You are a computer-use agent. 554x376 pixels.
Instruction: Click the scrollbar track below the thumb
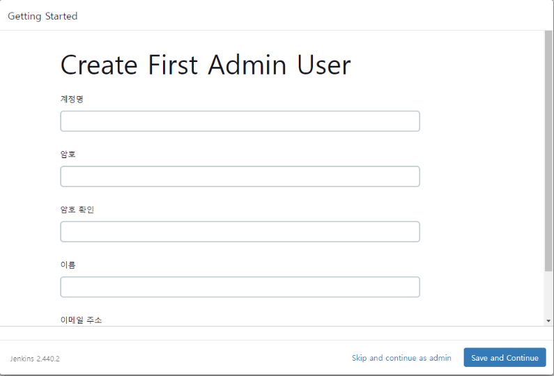pos(548,296)
